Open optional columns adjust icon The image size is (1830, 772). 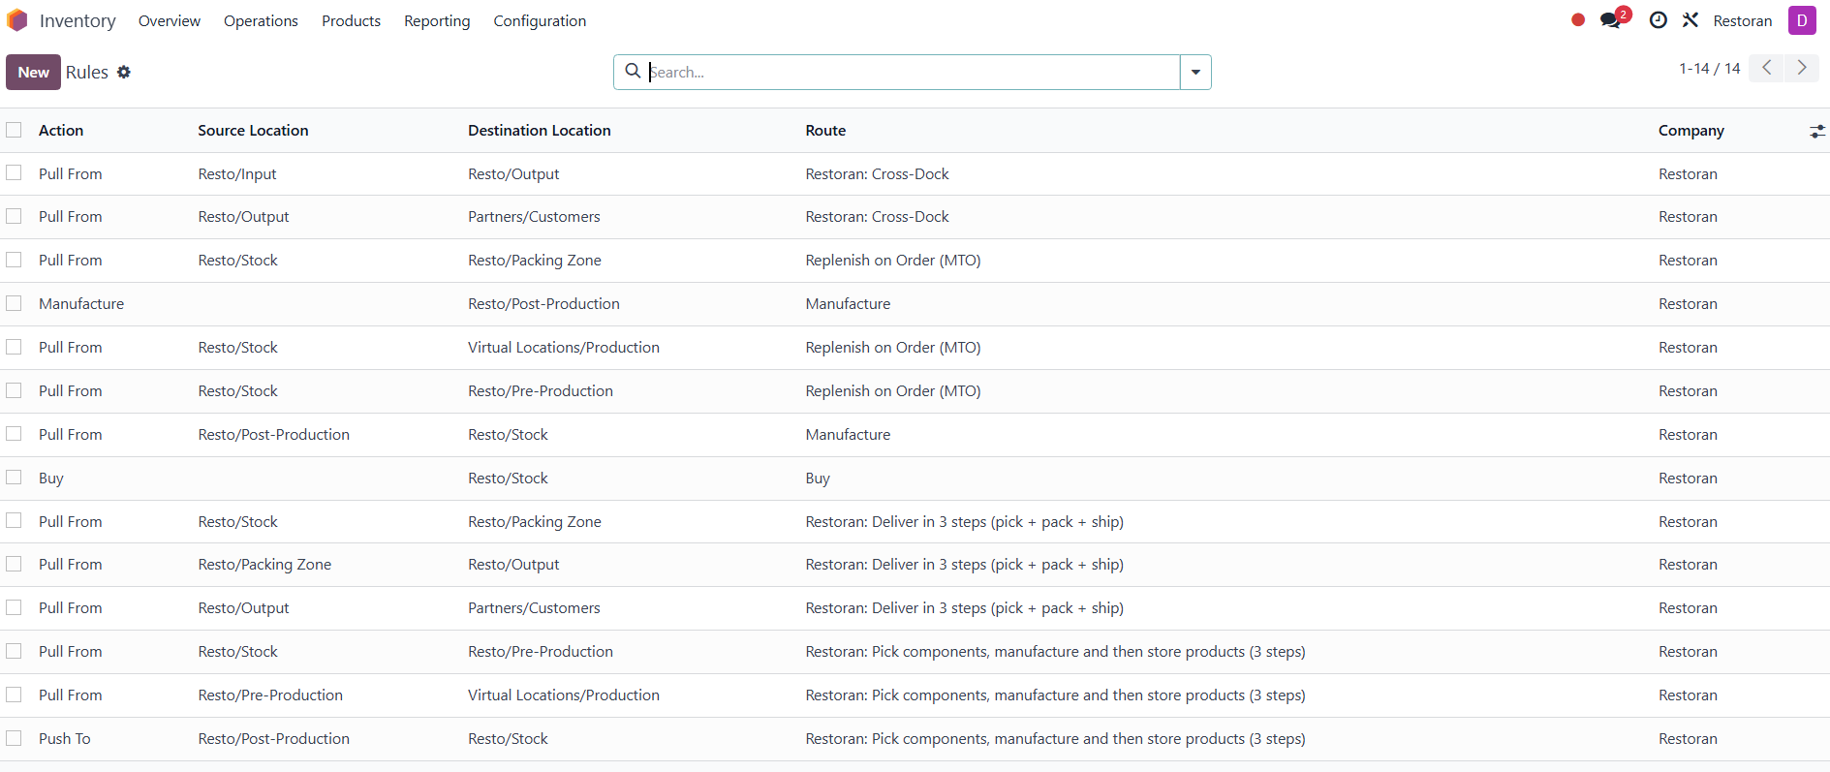tap(1817, 131)
